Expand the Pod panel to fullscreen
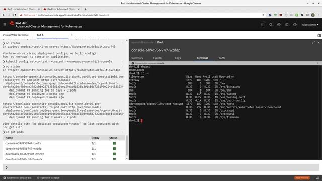Image resolution: width=322 pixels, height=181 pixels. point(313,42)
